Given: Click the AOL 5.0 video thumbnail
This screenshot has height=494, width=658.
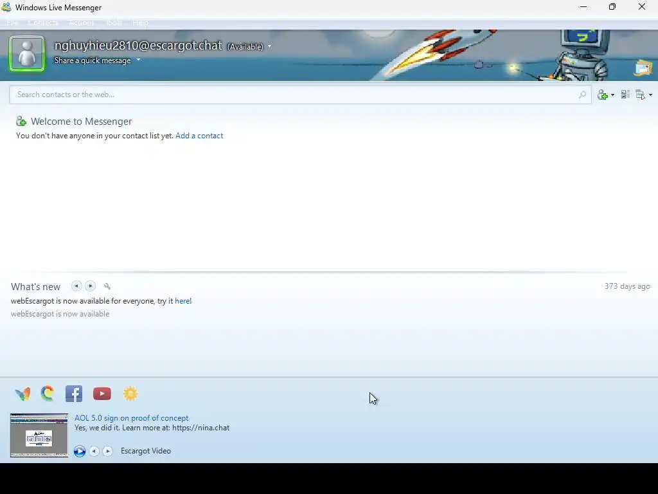Looking at the screenshot, I should [x=39, y=435].
